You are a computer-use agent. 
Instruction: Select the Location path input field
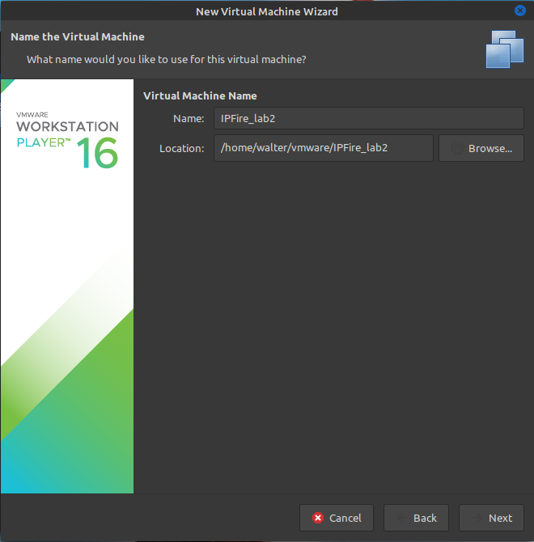pyautogui.click(x=323, y=148)
